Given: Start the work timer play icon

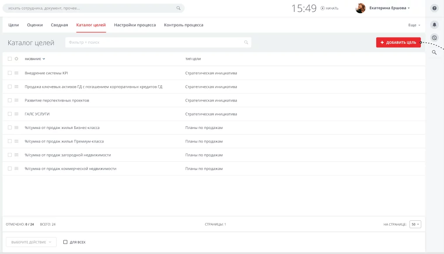Looking at the screenshot, I should pos(323,8).
